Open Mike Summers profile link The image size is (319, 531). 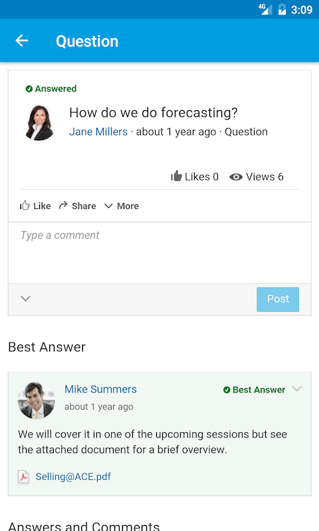coord(100,389)
